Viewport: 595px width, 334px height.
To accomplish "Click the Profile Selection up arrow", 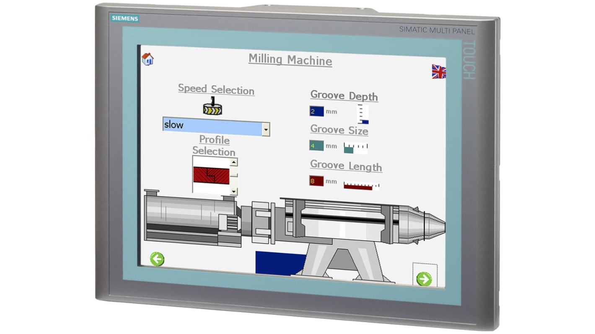I will click(234, 161).
